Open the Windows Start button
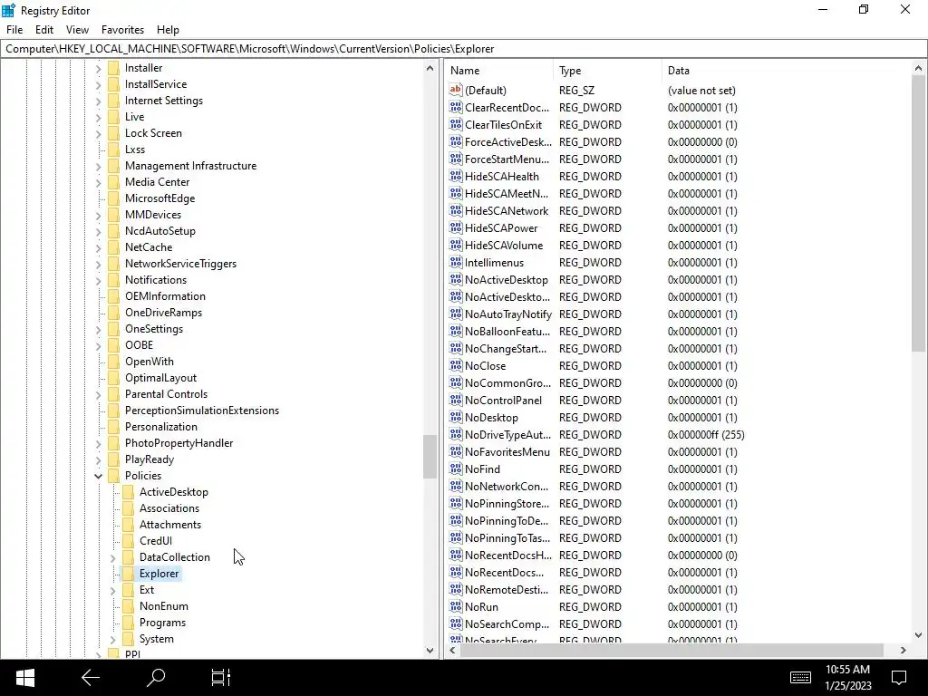The image size is (928, 696). click(x=24, y=678)
